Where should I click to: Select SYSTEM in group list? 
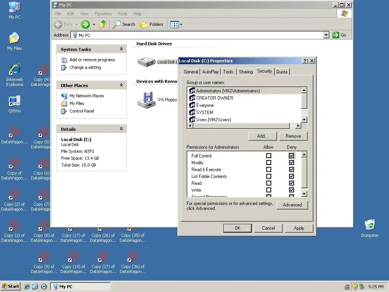[245, 113]
